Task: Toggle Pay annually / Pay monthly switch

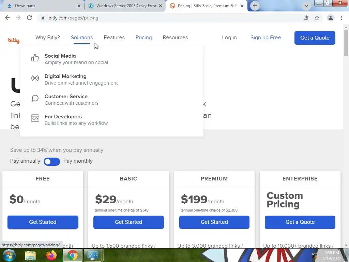Action: pyautogui.click(x=52, y=161)
